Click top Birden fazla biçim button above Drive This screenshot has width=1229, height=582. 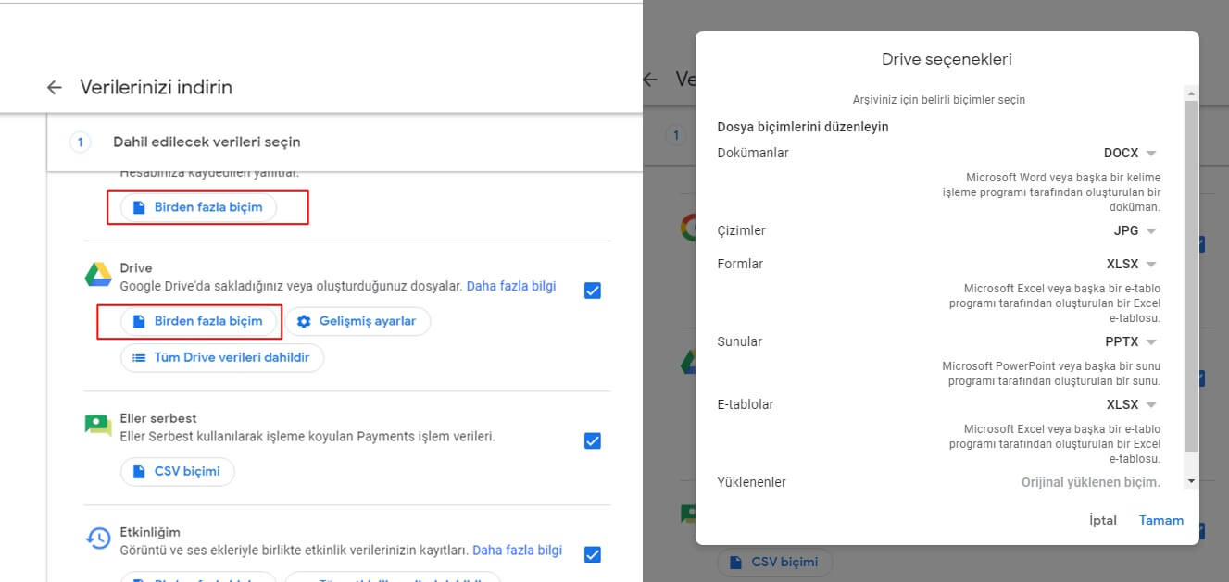[x=198, y=207]
